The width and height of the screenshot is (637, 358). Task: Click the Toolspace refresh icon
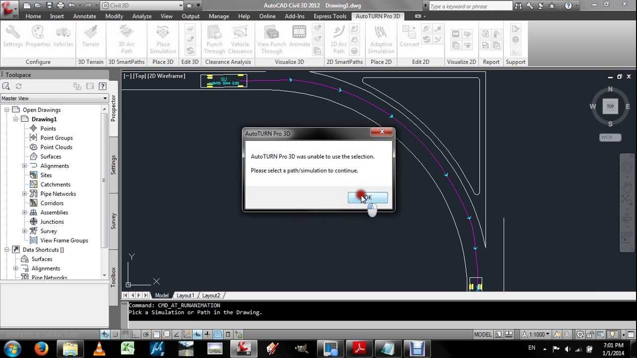[x=18, y=86]
